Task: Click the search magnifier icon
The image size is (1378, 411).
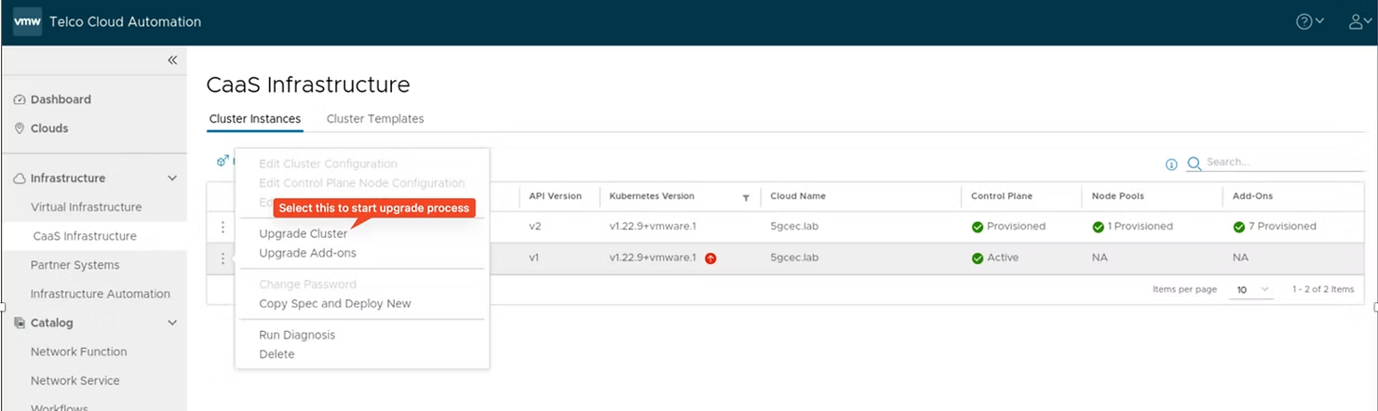Action: pyautogui.click(x=1194, y=164)
